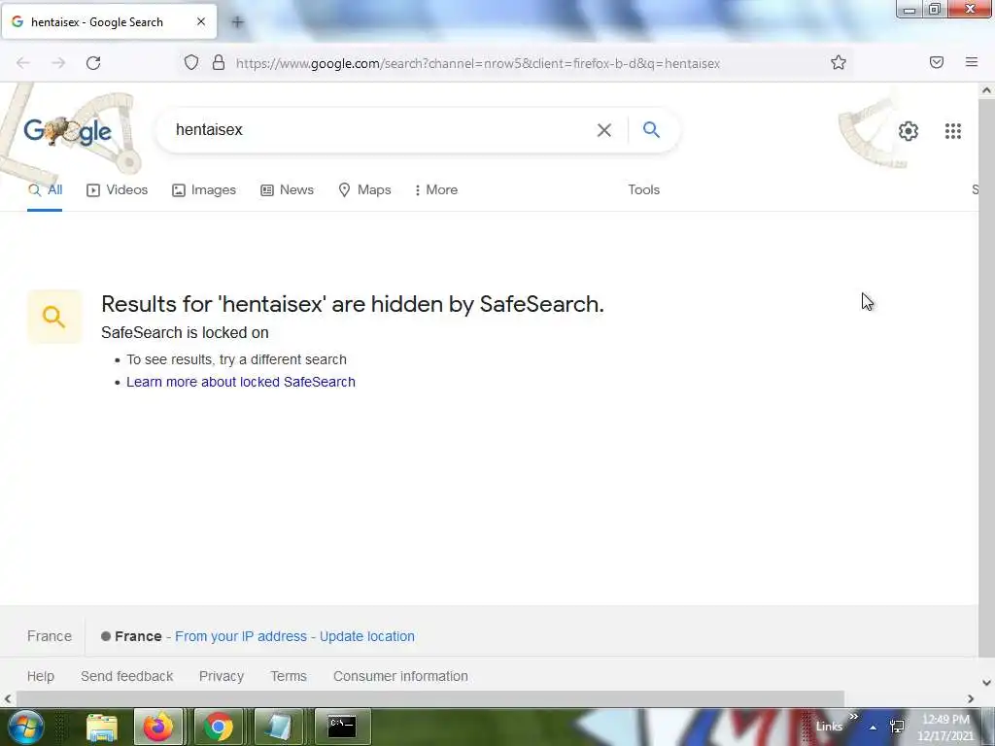Click the vertical scrollbar down arrow

coord(987,683)
